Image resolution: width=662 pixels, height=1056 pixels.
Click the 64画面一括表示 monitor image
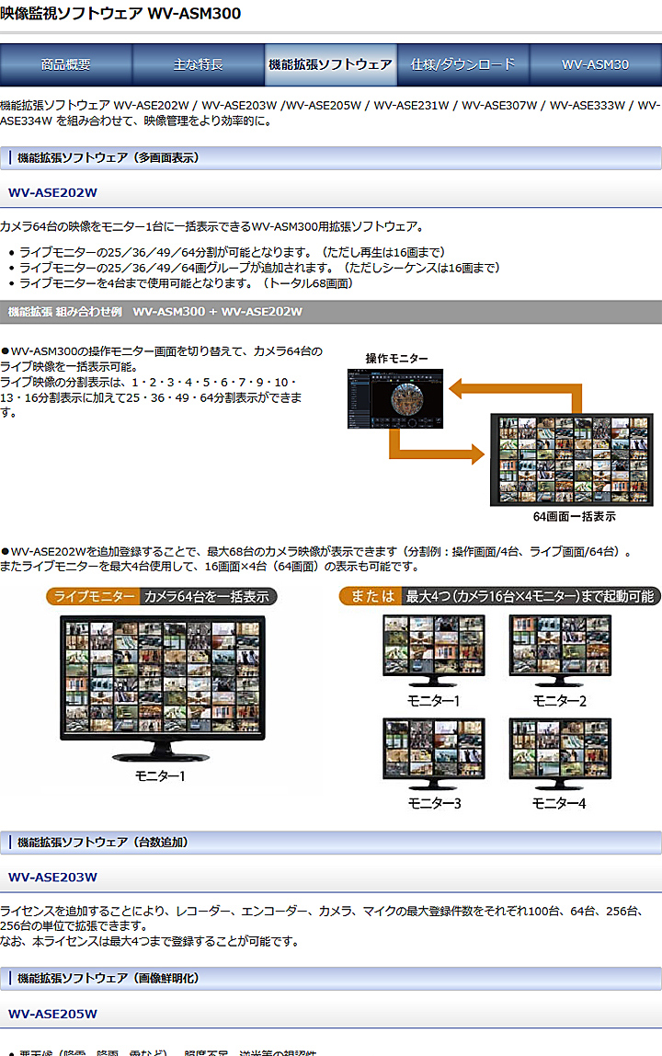572,460
